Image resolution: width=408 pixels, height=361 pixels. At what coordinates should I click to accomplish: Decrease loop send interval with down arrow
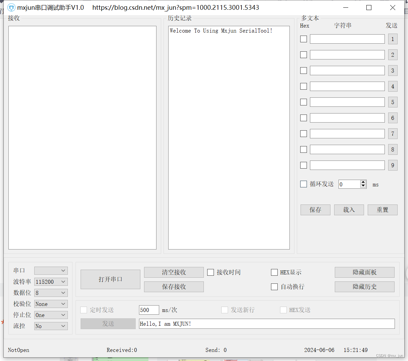coord(363,186)
